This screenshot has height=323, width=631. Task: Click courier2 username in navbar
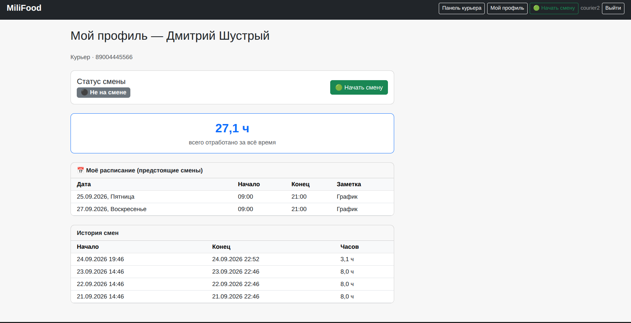(x=590, y=8)
